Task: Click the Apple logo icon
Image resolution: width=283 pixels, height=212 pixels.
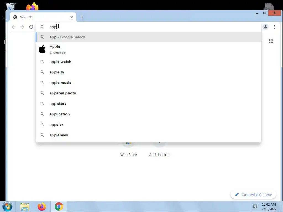Action: pyautogui.click(x=42, y=49)
